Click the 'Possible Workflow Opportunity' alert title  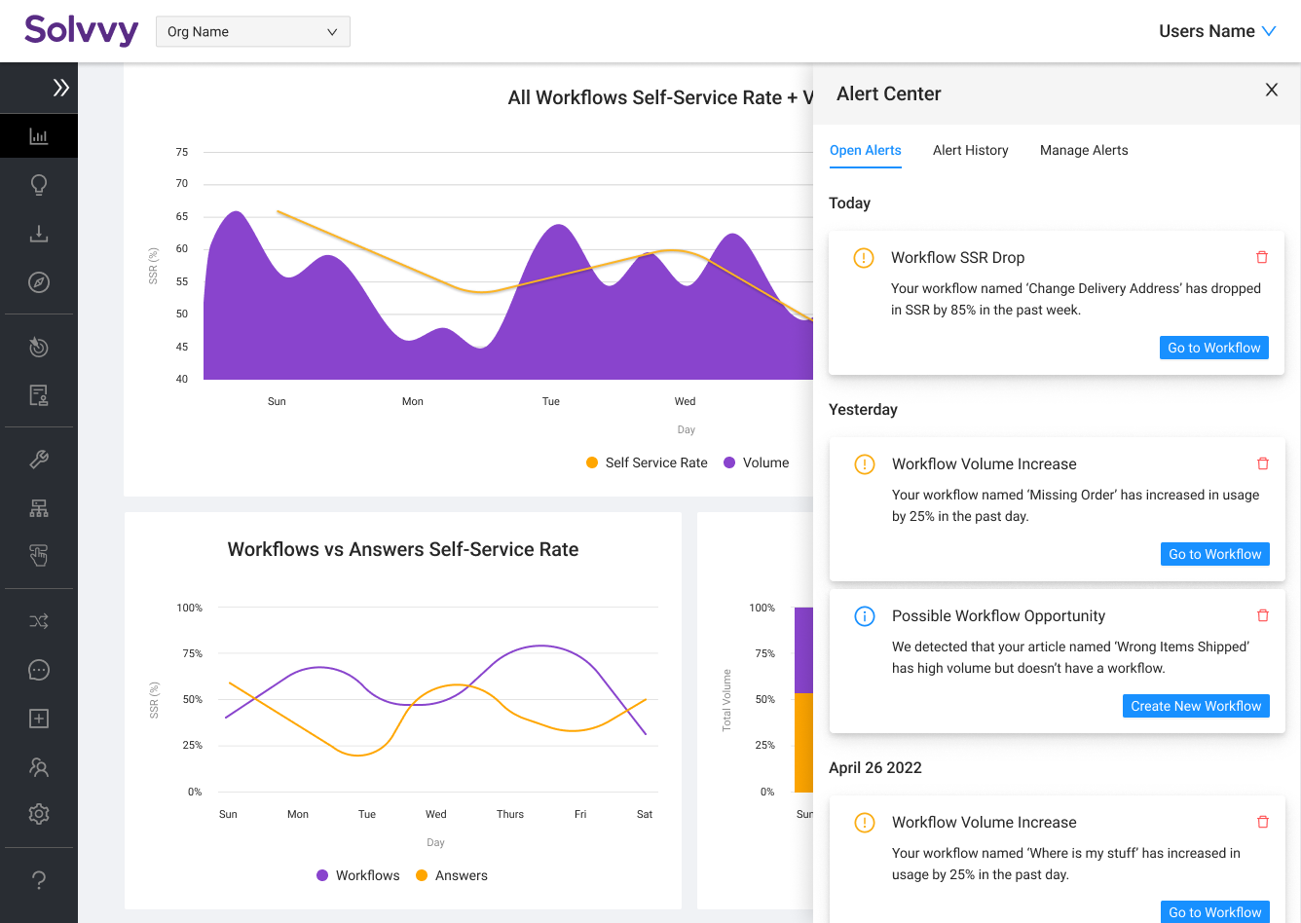coord(999,615)
